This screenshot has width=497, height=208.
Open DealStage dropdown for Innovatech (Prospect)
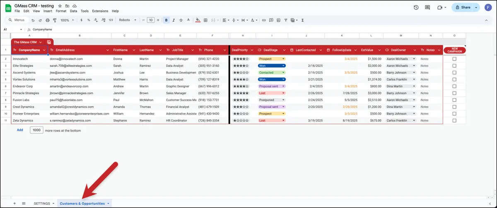[x=283, y=59]
